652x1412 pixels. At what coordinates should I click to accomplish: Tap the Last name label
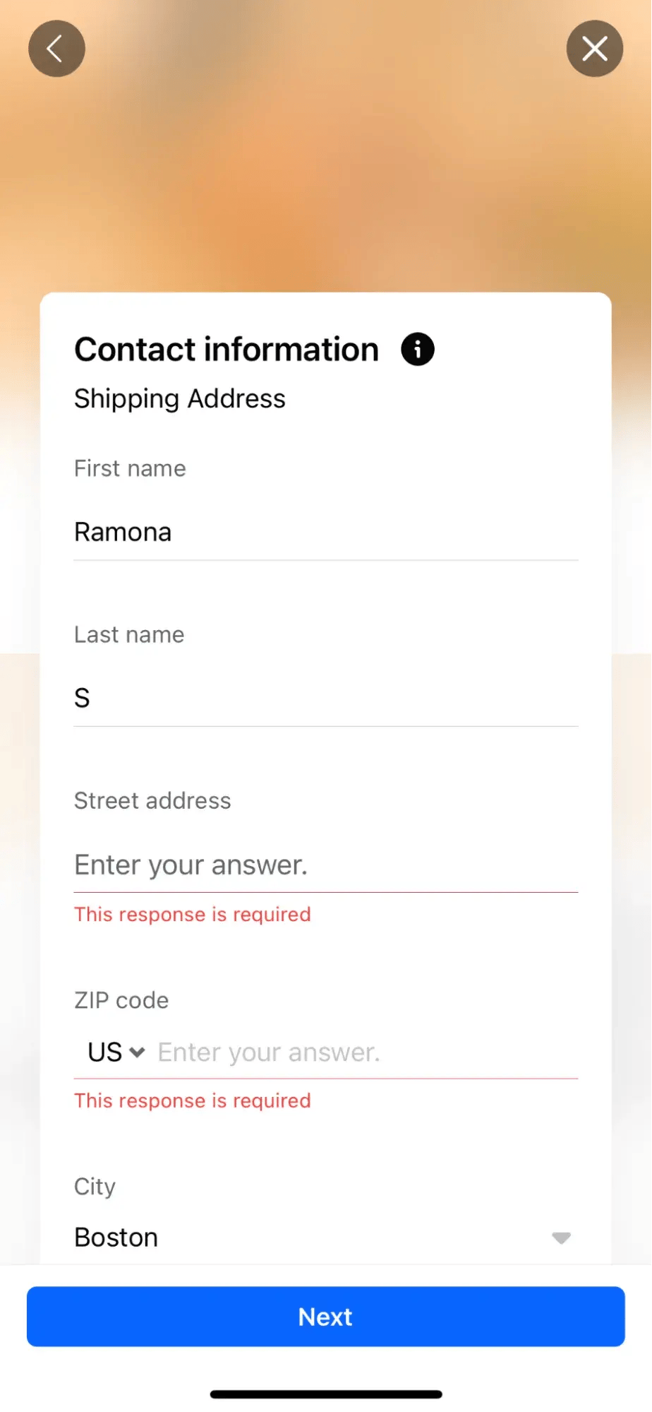click(x=129, y=634)
